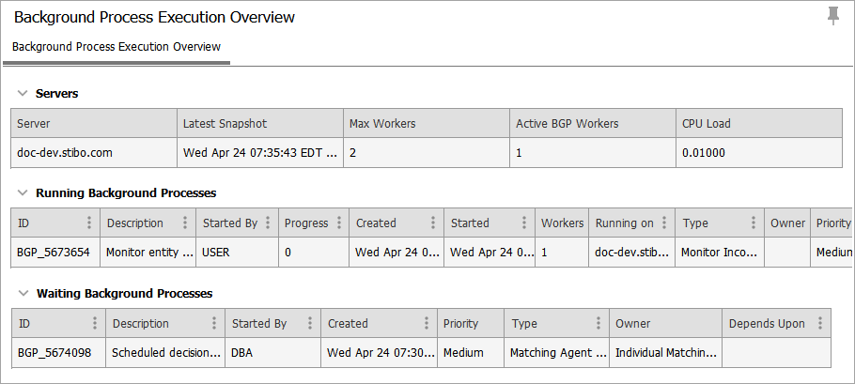Select the BGP_5674098 waiting process
This screenshot has width=855, height=384.
click(x=54, y=353)
